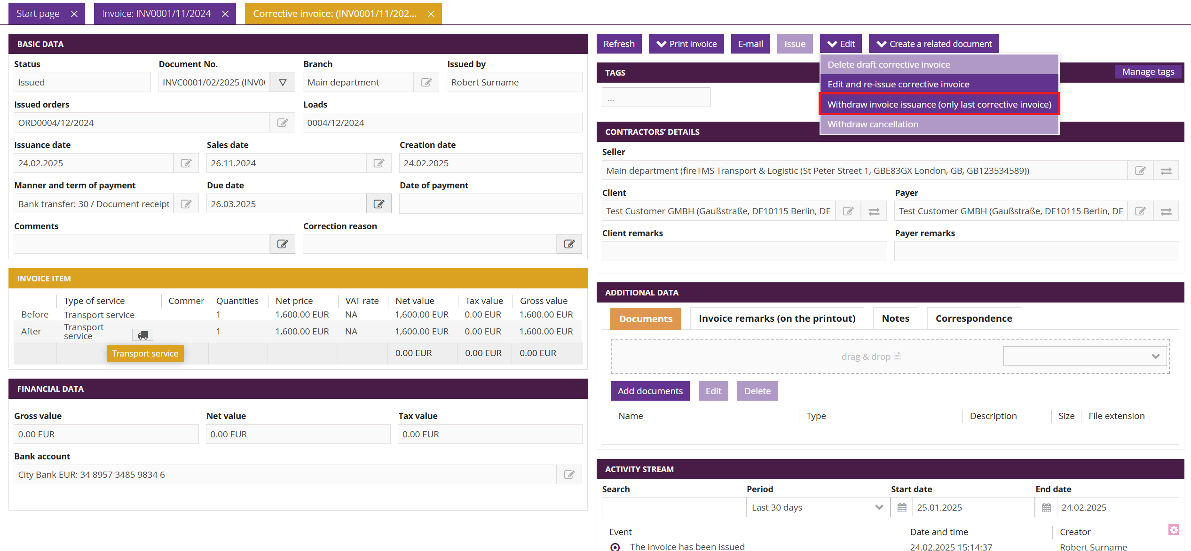
Task: Click the Add documents button
Action: pos(650,391)
